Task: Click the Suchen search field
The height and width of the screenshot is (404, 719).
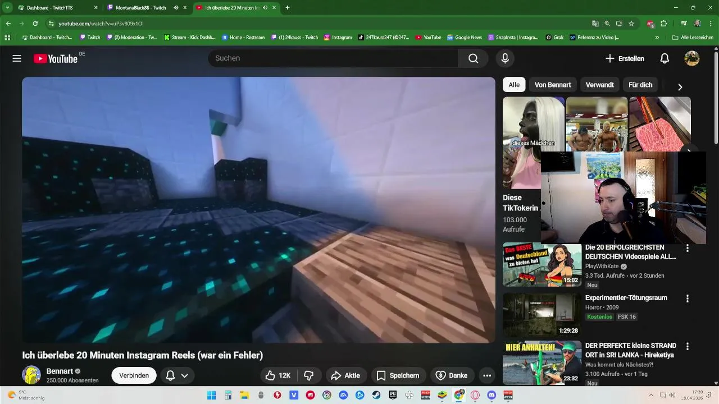Action: pyautogui.click(x=333, y=58)
